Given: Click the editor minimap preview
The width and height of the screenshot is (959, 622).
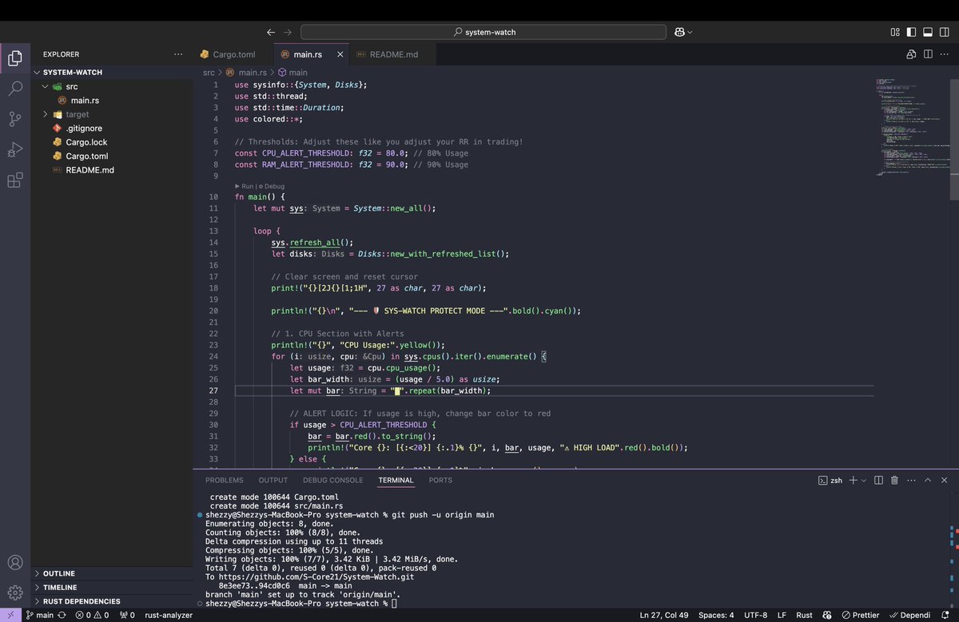Looking at the screenshot, I should click(x=911, y=128).
